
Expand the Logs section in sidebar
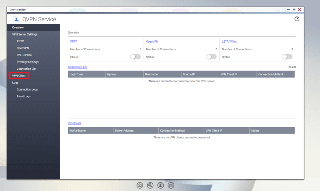point(16,83)
